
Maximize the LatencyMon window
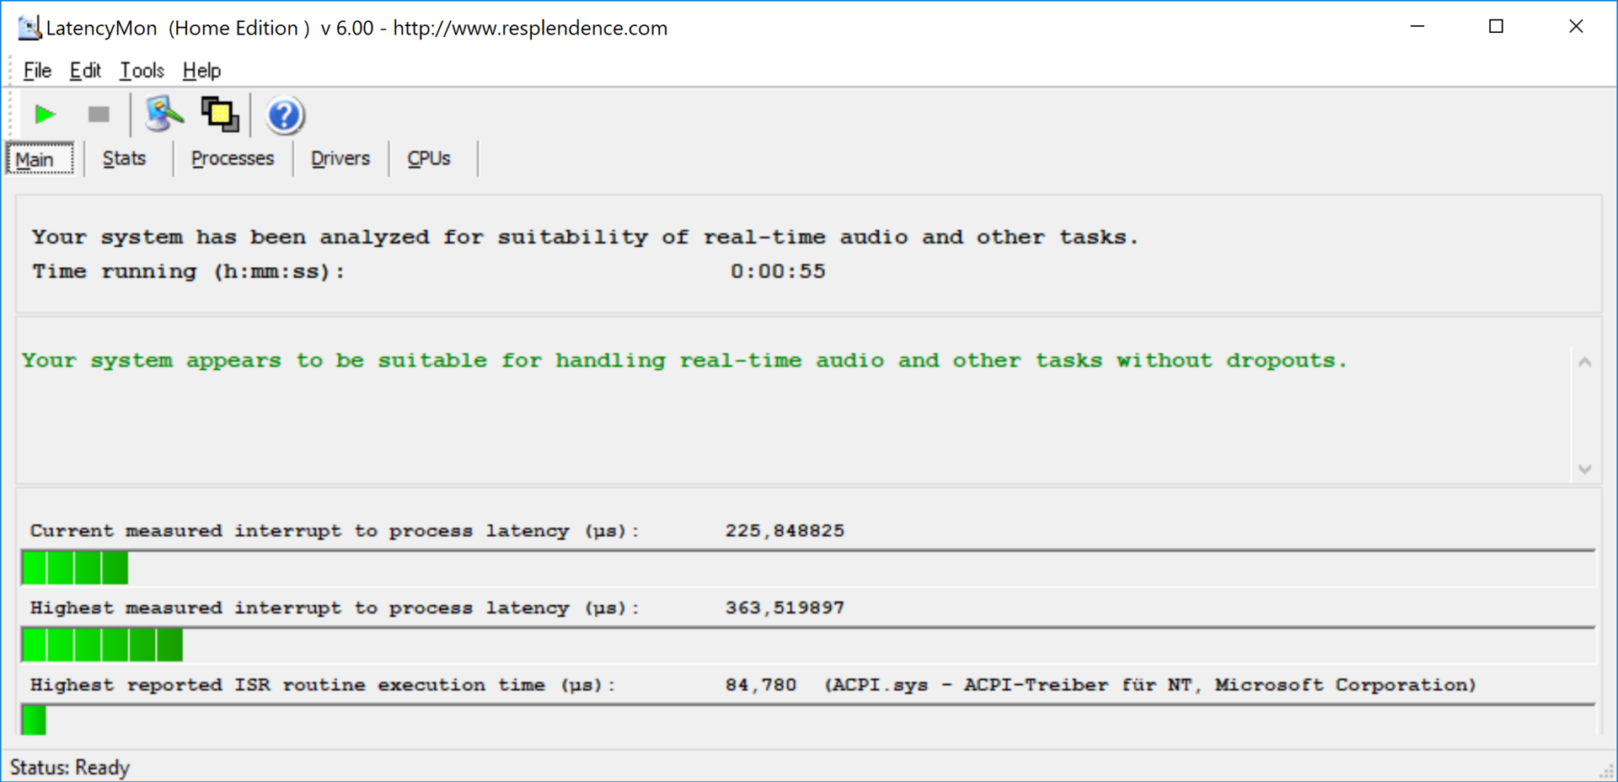(1496, 27)
